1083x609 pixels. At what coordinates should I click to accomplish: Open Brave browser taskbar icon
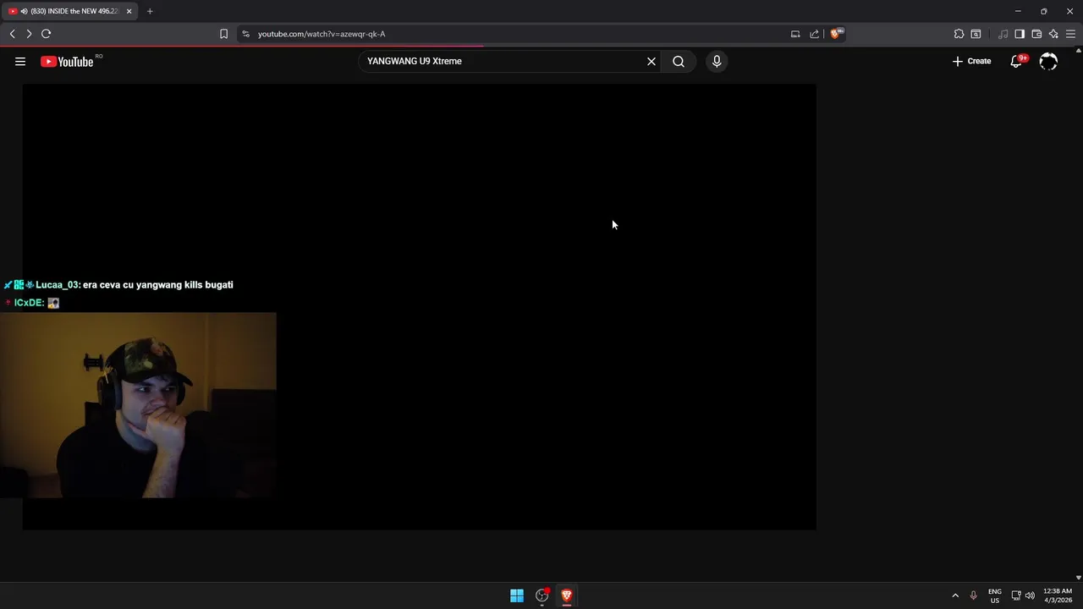coord(567,595)
